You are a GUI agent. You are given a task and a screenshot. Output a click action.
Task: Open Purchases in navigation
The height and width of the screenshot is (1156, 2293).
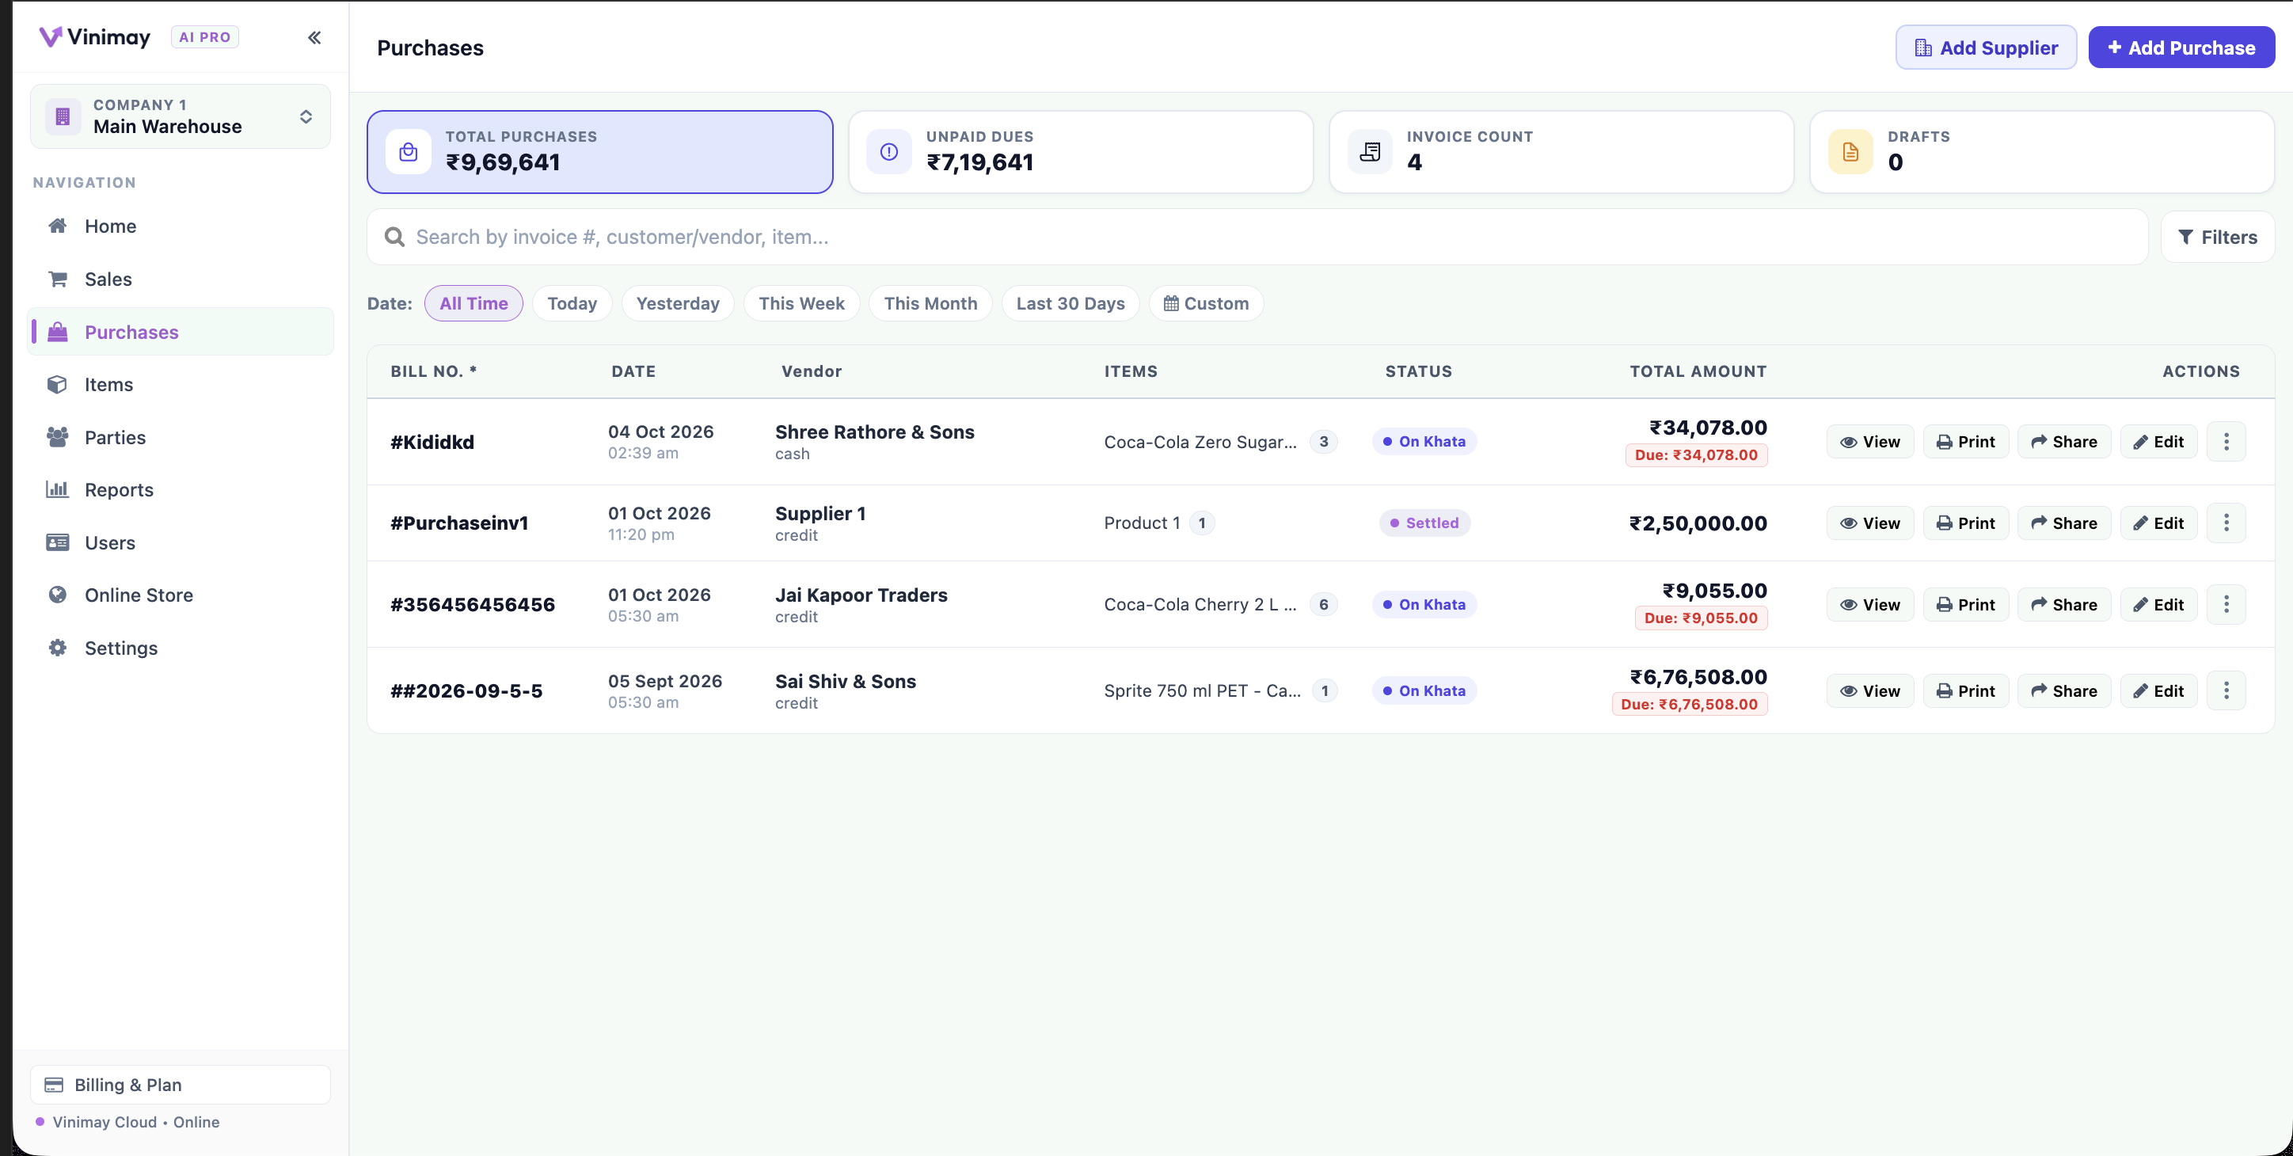coord(181,332)
